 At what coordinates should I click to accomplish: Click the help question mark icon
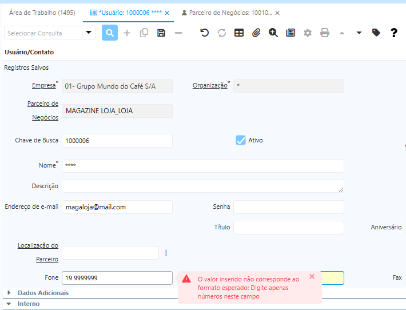393,33
